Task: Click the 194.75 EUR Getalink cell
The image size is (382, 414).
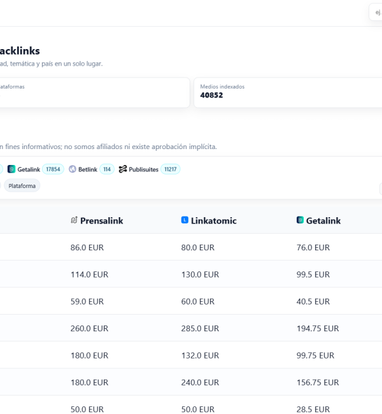Action: coord(318,329)
